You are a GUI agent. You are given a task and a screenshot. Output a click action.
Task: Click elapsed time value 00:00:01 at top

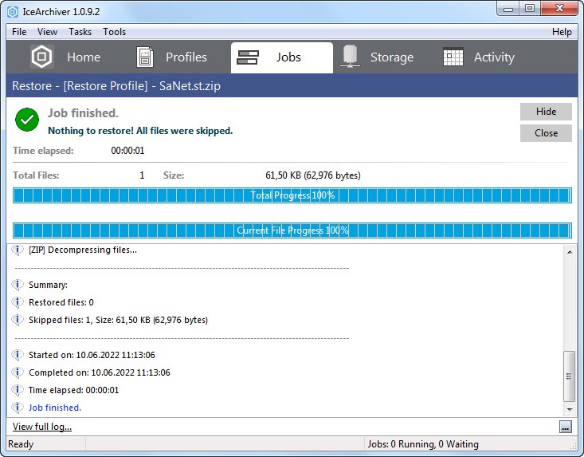(127, 151)
